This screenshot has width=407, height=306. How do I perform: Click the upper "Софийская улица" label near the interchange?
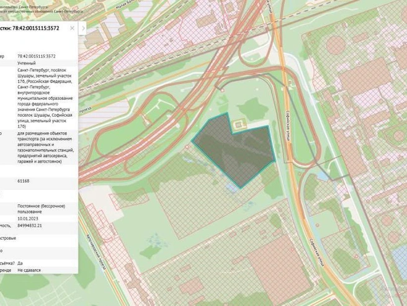point(288,125)
